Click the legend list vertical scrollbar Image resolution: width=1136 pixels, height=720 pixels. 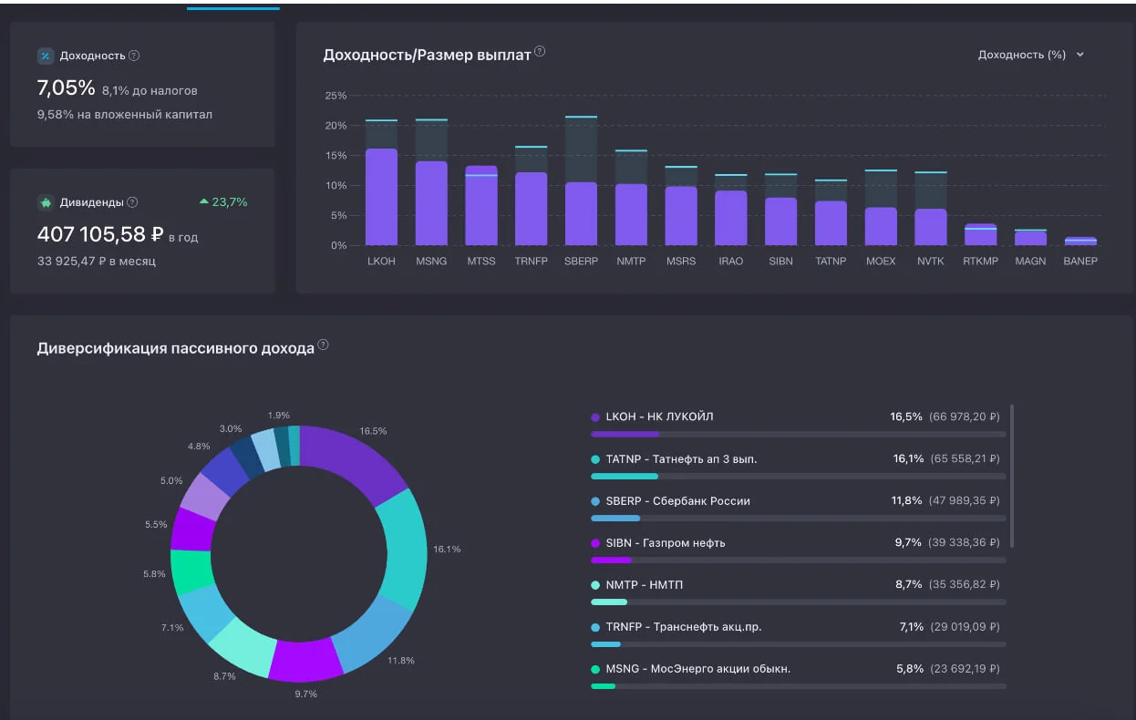1013,476
